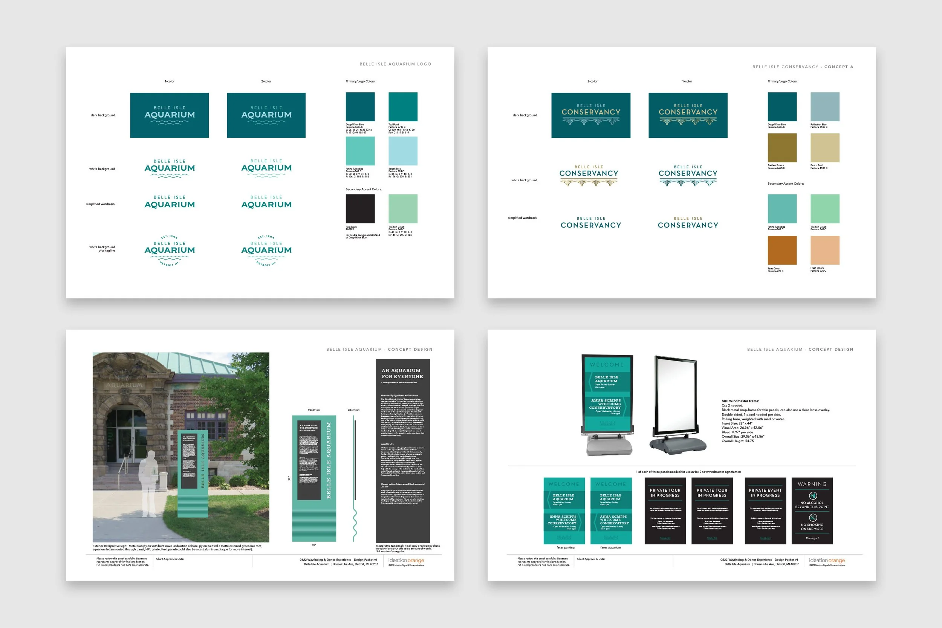Image resolution: width=942 pixels, height=628 pixels.
Task: Click the Reflection Blue color swatch
Action: click(x=825, y=107)
